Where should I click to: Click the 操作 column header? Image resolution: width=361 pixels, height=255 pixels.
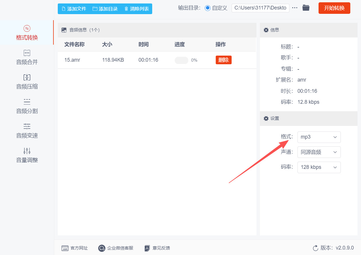pyautogui.click(x=221, y=44)
